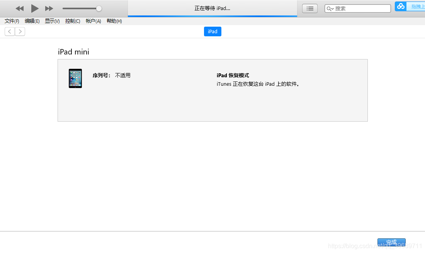Click the volume slider knob
This screenshot has height=253, width=425.
click(99, 8)
